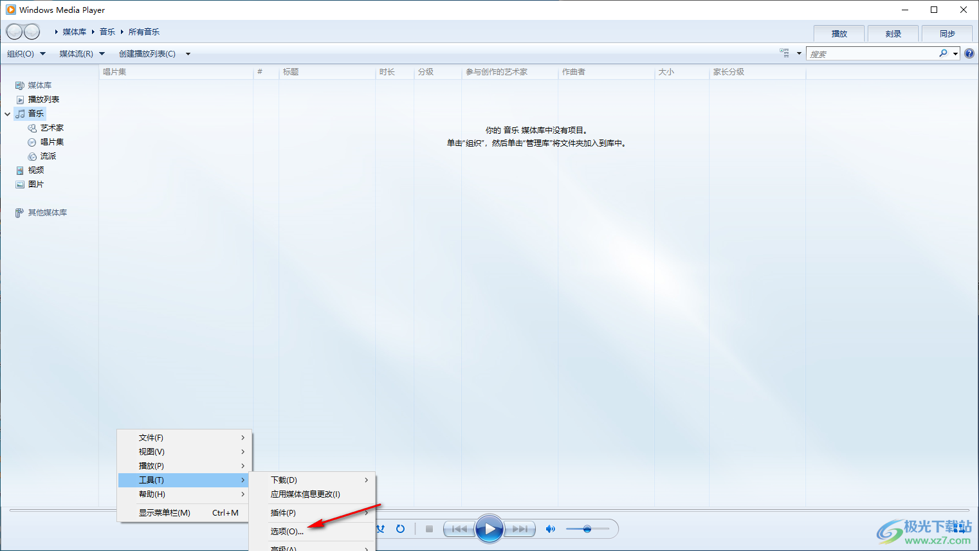Sort by the 家长分级 column header
Image resolution: width=979 pixels, height=551 pixels.
coord(757,72)
